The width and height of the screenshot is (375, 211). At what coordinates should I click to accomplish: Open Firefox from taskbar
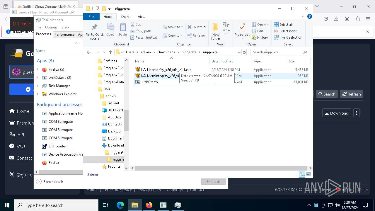pos(149,205)
